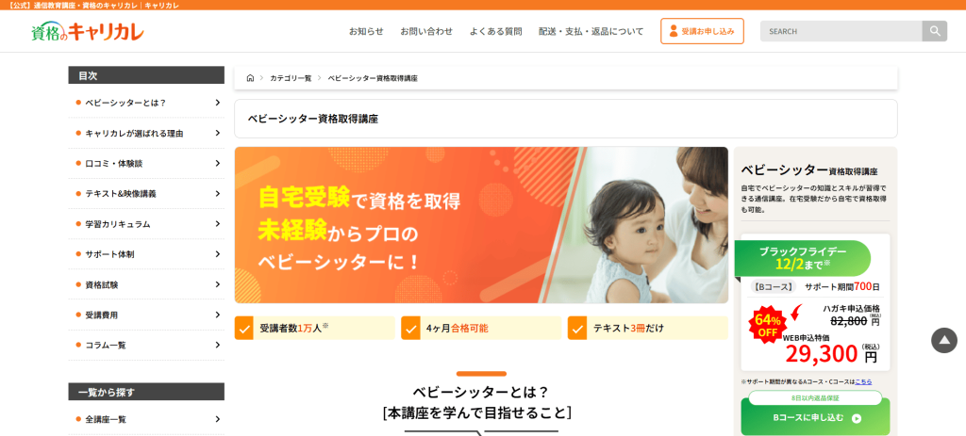Expand 口コミ・体験談 chevron in sidebar
Screen dimensions: 966x436
tap(218, 163)
